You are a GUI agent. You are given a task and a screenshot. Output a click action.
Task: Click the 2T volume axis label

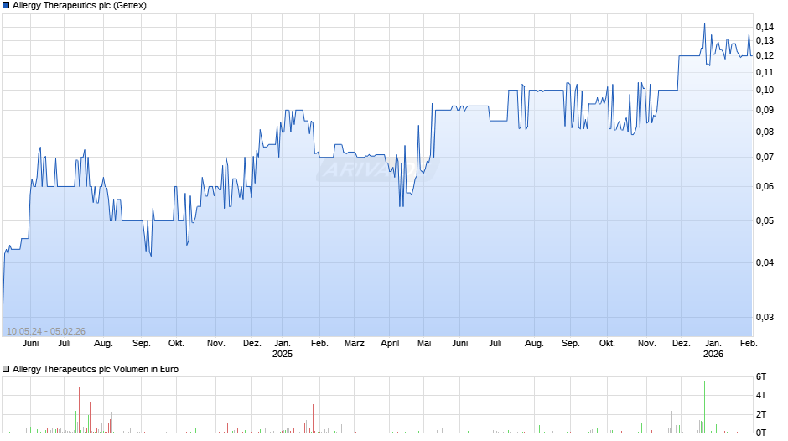761,414
